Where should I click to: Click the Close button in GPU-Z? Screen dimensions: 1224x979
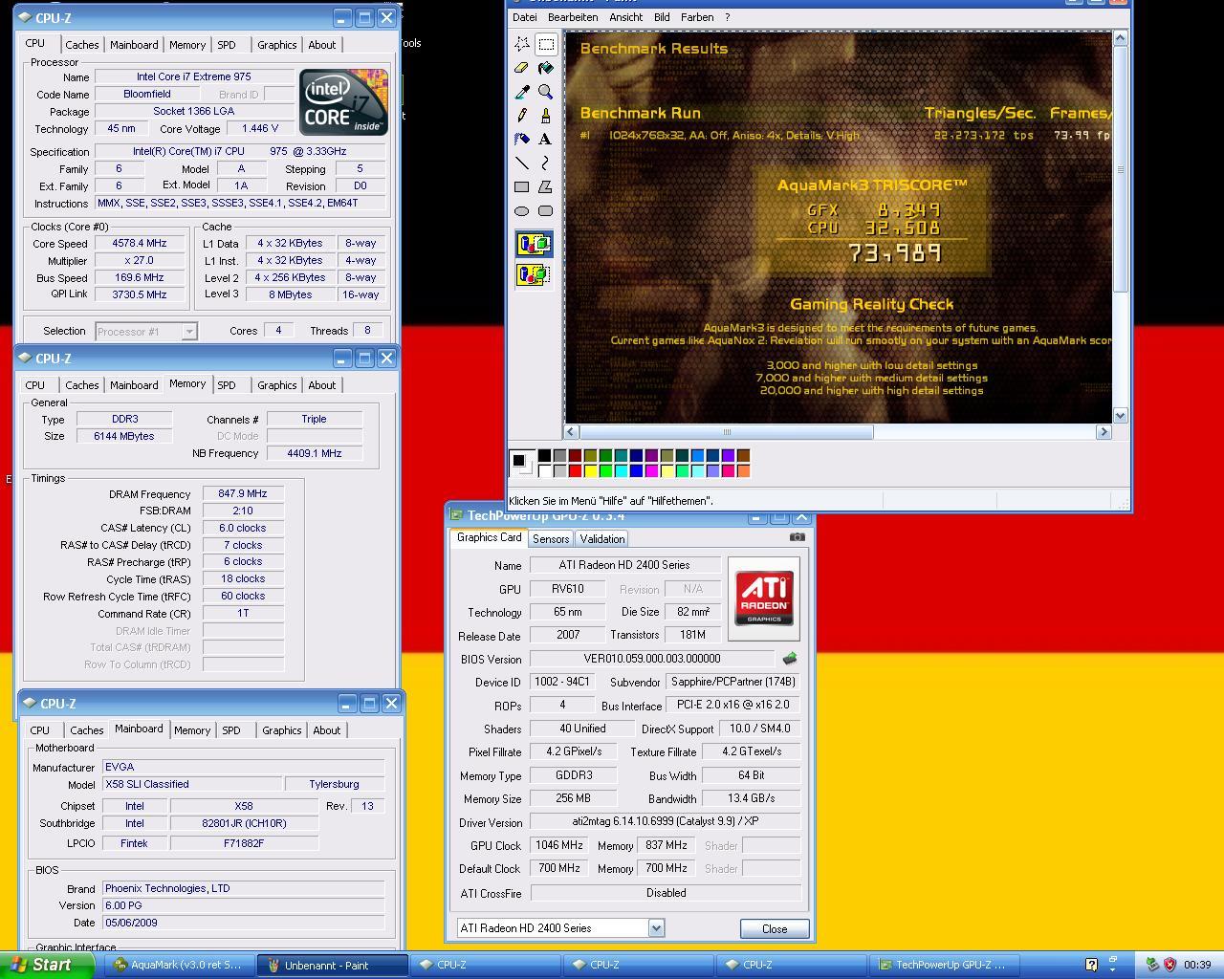tap(775, 928)
